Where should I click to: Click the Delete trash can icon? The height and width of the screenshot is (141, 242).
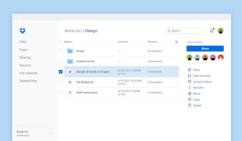click(189, 105)
